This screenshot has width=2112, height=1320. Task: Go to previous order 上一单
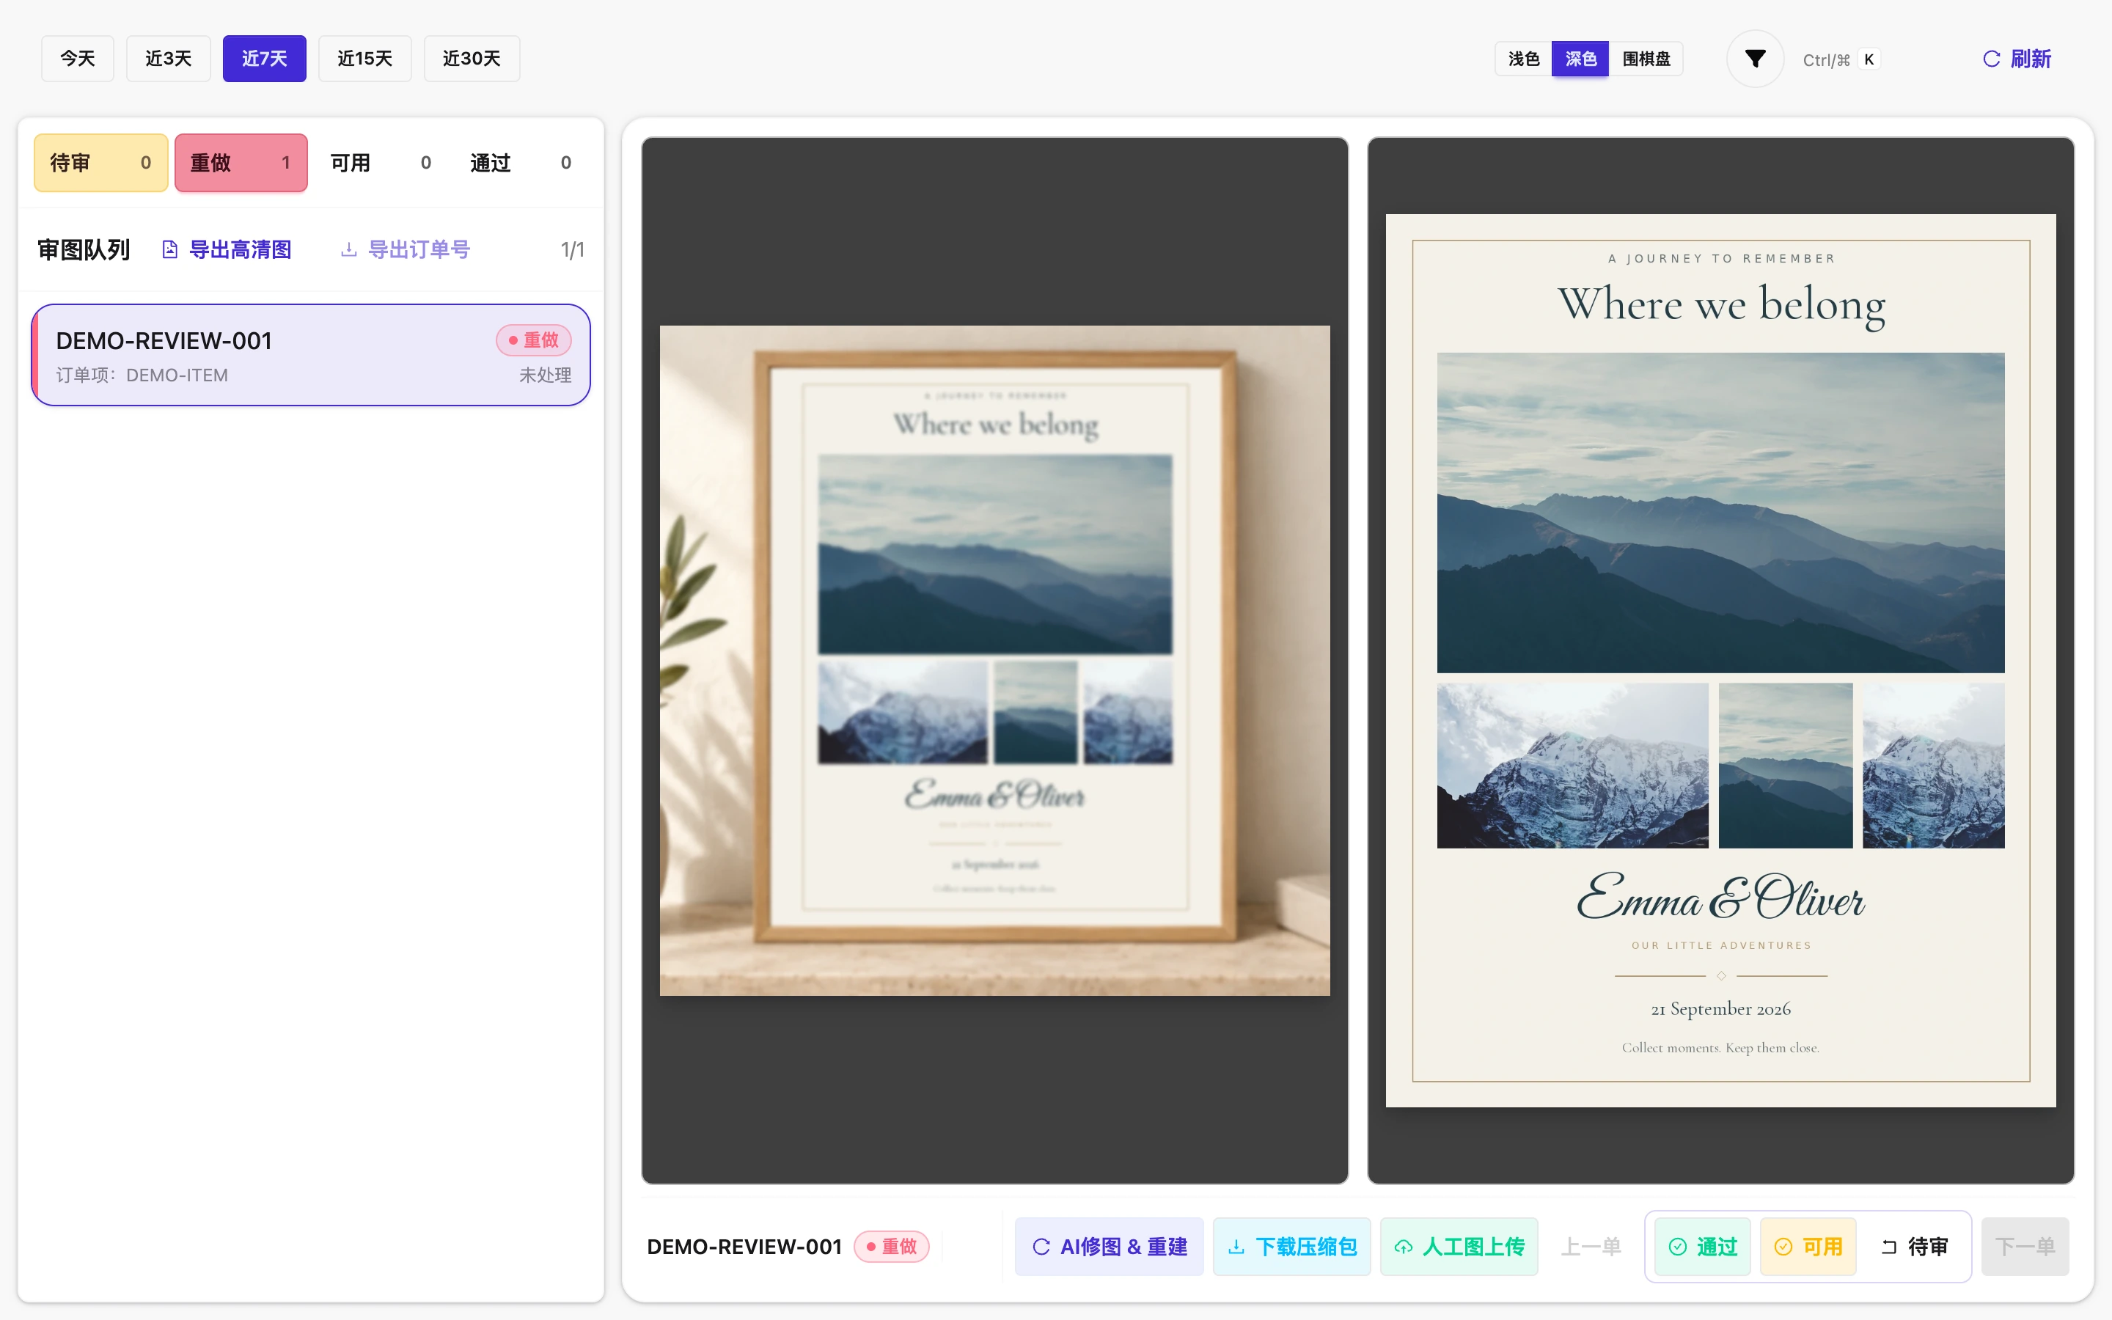1591,1247
